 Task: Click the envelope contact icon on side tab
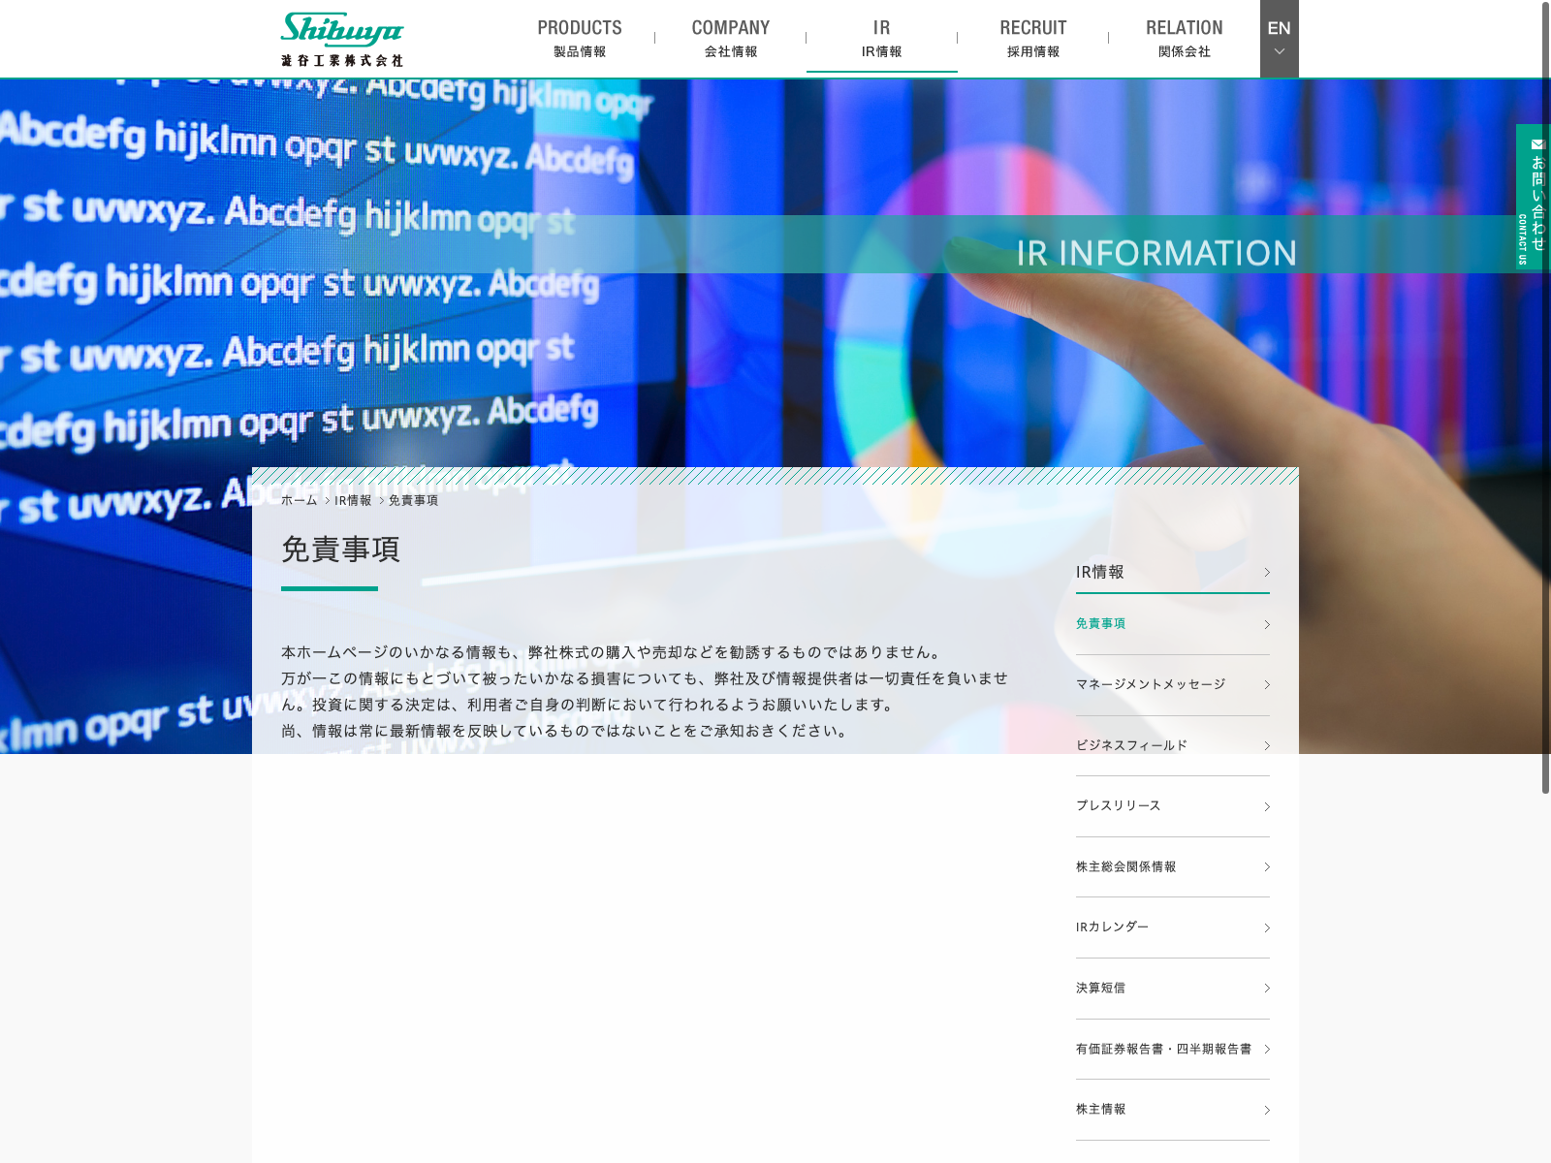coord(1537,144)
